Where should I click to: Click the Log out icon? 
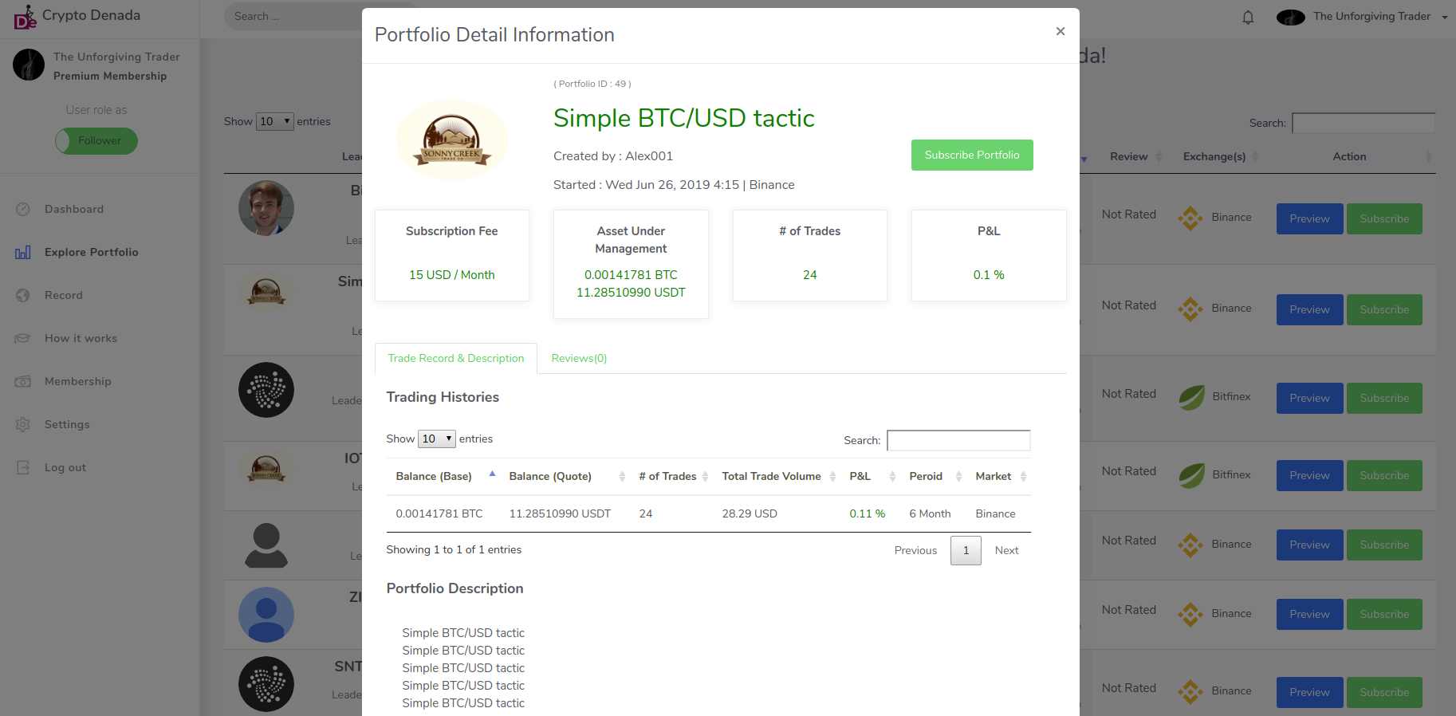(23, 467)
